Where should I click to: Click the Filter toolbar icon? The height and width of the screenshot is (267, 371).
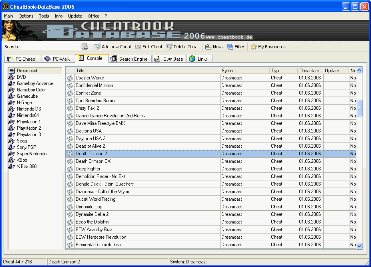pyautogui.click(x=230, y=47)
